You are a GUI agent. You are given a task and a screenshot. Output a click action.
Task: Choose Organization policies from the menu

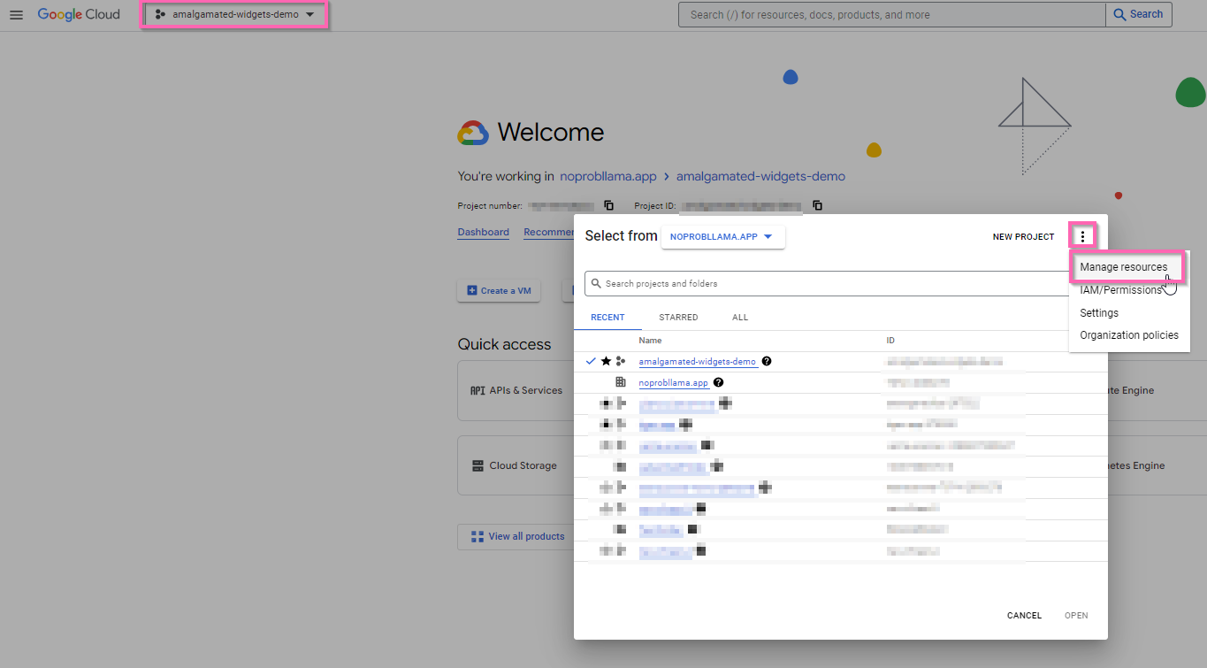click(x=1128, y=335)
